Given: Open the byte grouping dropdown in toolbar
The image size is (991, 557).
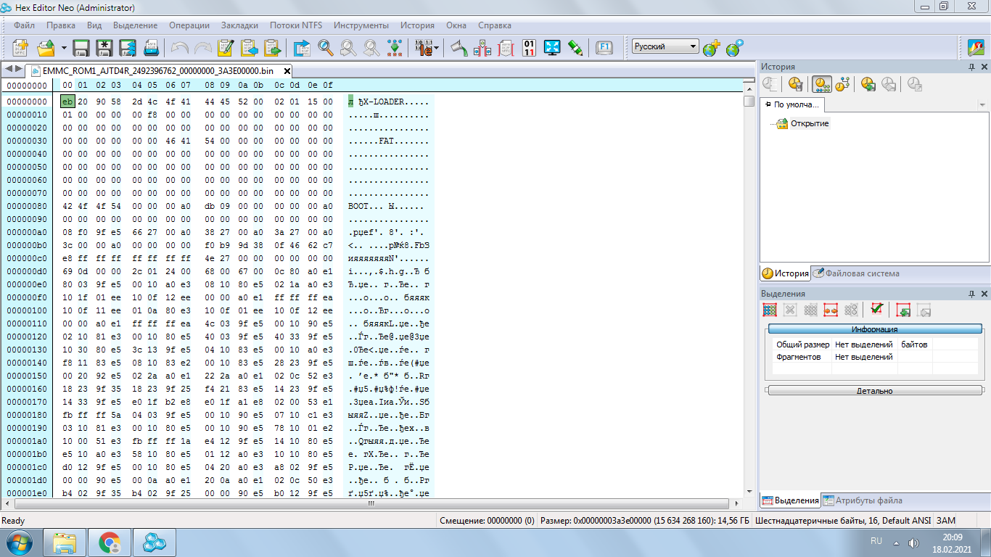Looking at the screenshot, I should coord(437,48).
